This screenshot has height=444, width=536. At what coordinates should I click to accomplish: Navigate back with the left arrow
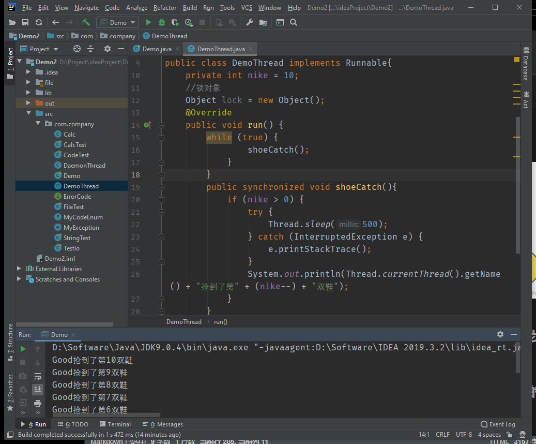point(55,23)
